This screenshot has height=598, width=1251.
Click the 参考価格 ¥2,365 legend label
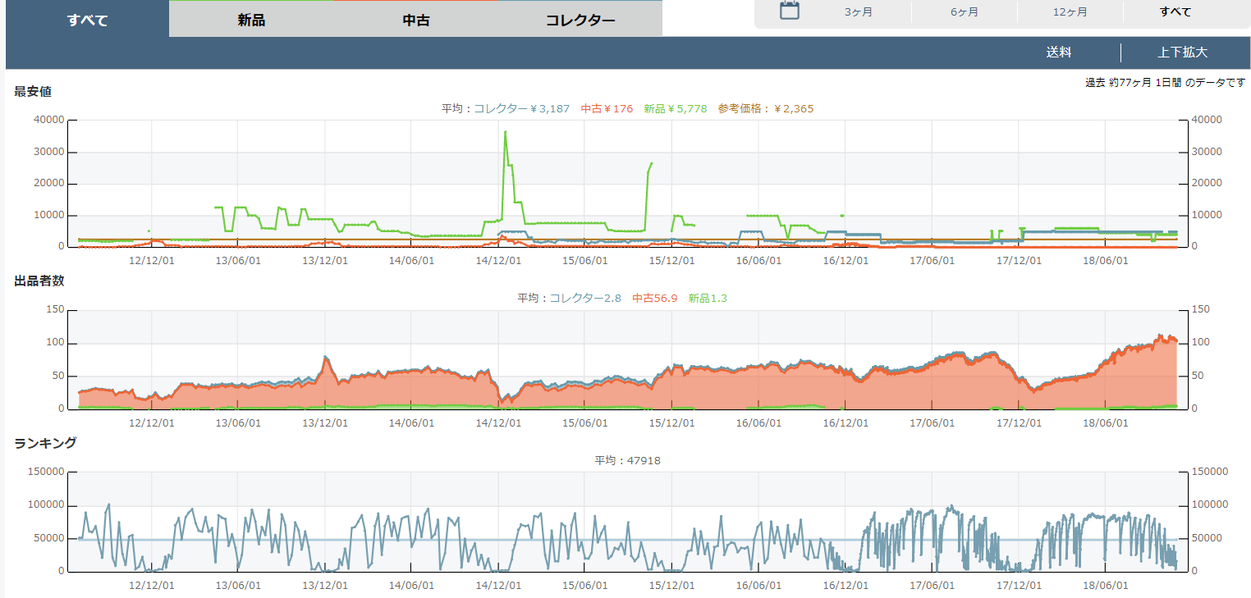click(765, 108)
